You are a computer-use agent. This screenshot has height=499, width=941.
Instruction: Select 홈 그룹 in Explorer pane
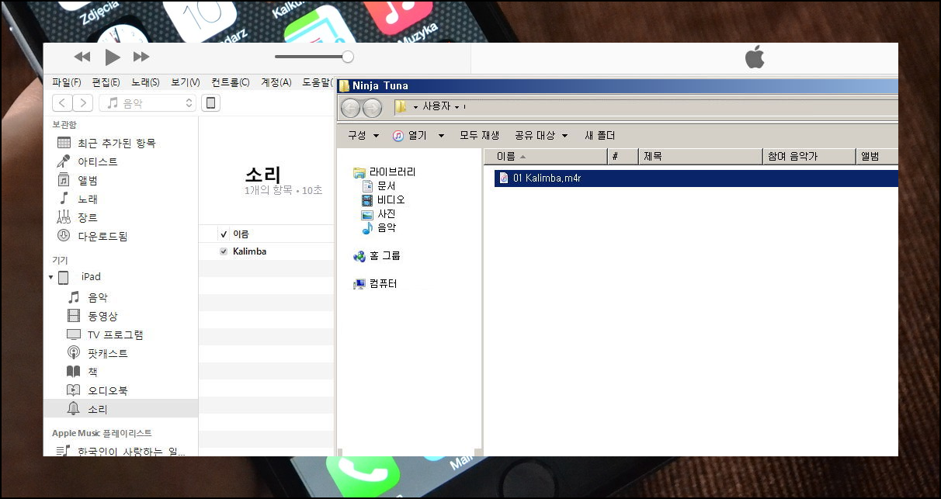pos(377,256)
